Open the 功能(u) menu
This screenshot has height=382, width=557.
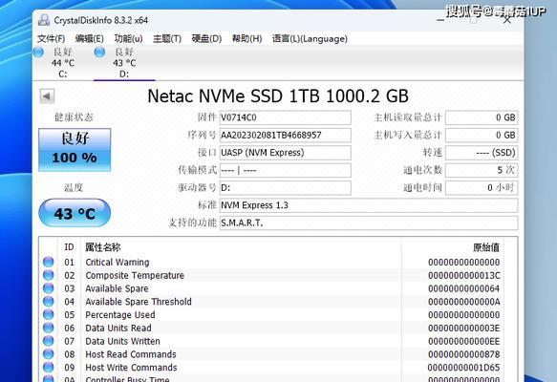tap(128, 39)
